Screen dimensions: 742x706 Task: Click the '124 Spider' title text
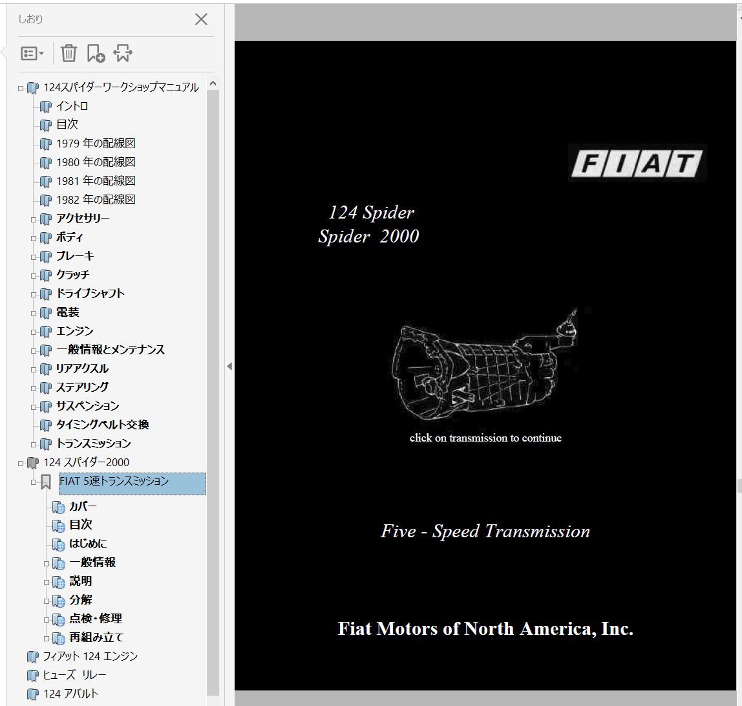point(372,213)
